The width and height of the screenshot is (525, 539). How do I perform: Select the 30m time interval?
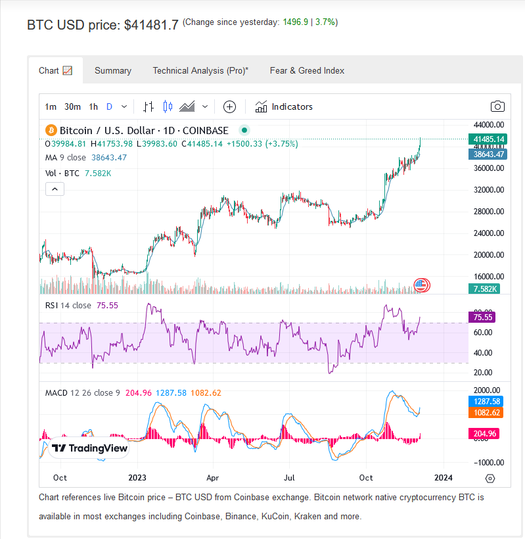pyautogui.click(x=72, y=107)
